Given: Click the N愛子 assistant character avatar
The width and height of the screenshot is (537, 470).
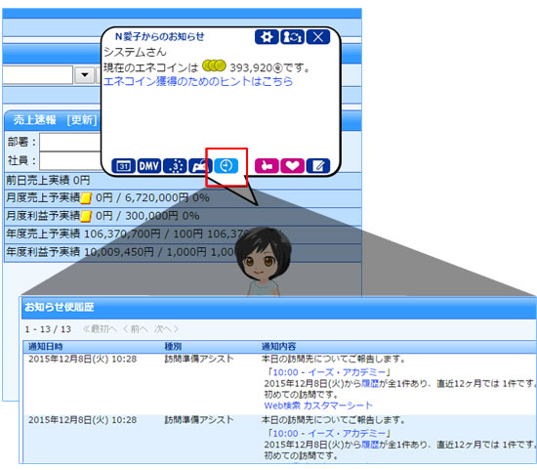Looking at the screenshot, I should pos(263,262).
